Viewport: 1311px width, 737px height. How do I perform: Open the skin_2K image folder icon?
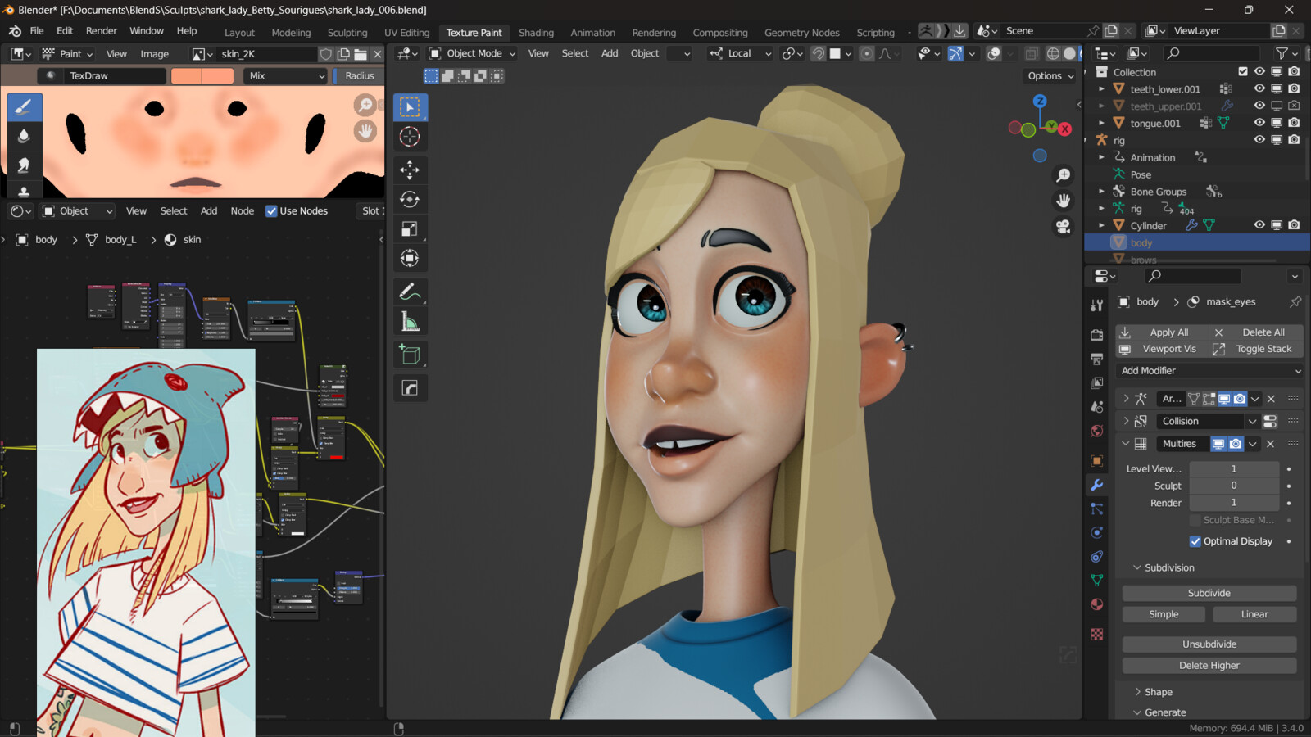361,54
